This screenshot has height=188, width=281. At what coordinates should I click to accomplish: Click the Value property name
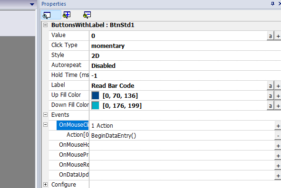pos(58,35)
